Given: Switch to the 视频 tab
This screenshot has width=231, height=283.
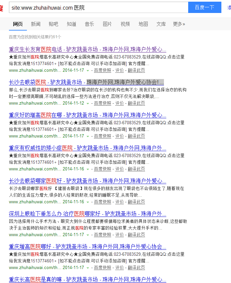Looking at the screenshot, I should pyautogui.click(x=125, y=24).
